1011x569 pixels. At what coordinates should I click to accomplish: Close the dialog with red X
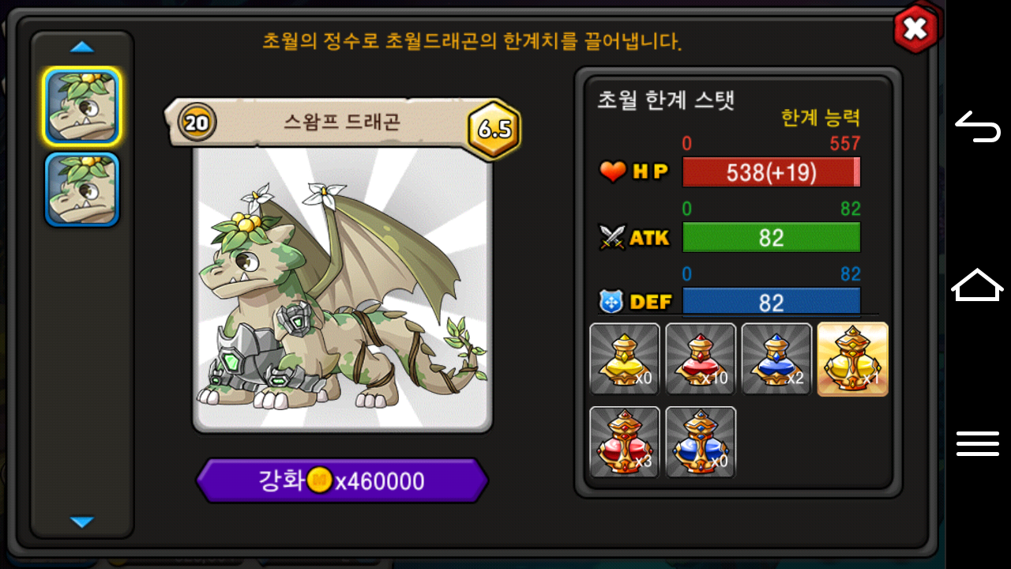point(916,29)
